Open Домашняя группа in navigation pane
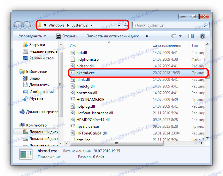Viewport: 223px width, 176px height. (39, 112)
